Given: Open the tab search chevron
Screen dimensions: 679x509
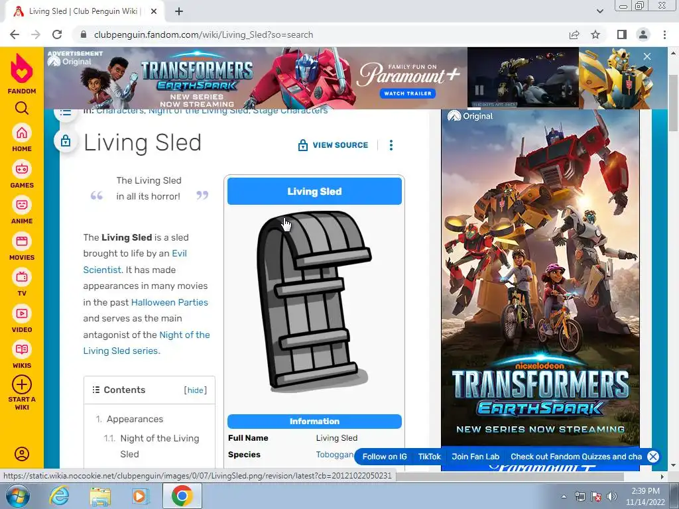Looking at the screenshot, I should click(x=599, y=11).
